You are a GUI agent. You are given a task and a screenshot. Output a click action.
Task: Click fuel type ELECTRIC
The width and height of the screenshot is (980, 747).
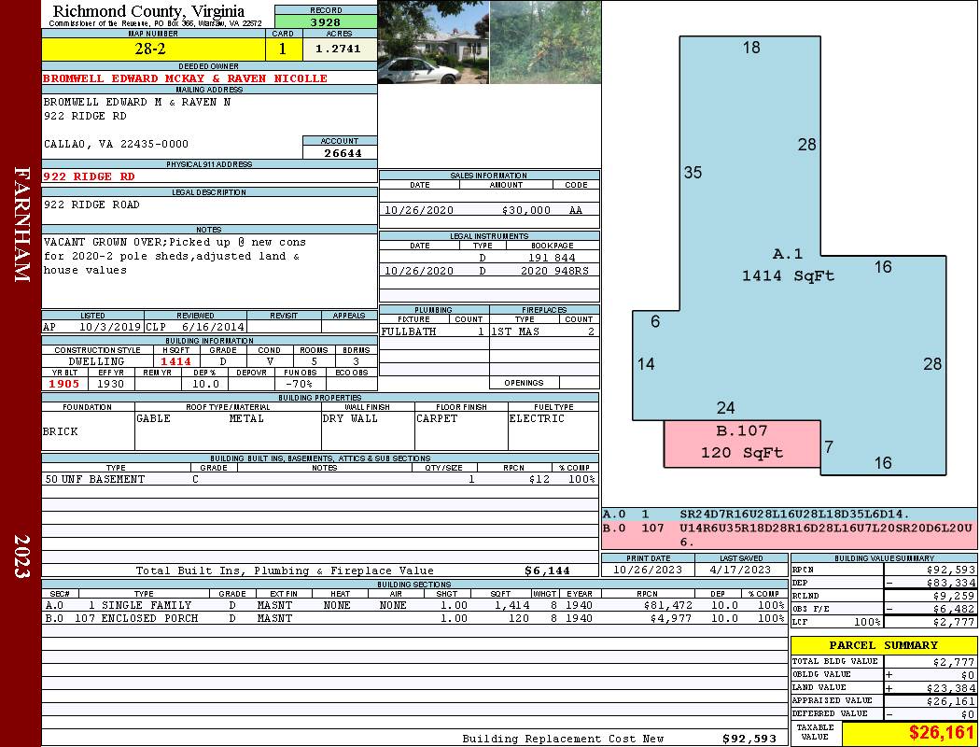[x=537, y=418]
